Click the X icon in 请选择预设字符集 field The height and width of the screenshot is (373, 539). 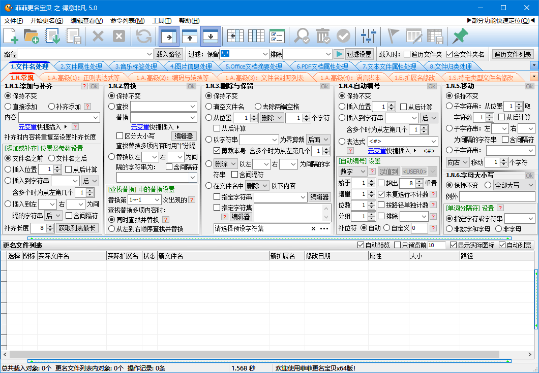pos(313,228)
